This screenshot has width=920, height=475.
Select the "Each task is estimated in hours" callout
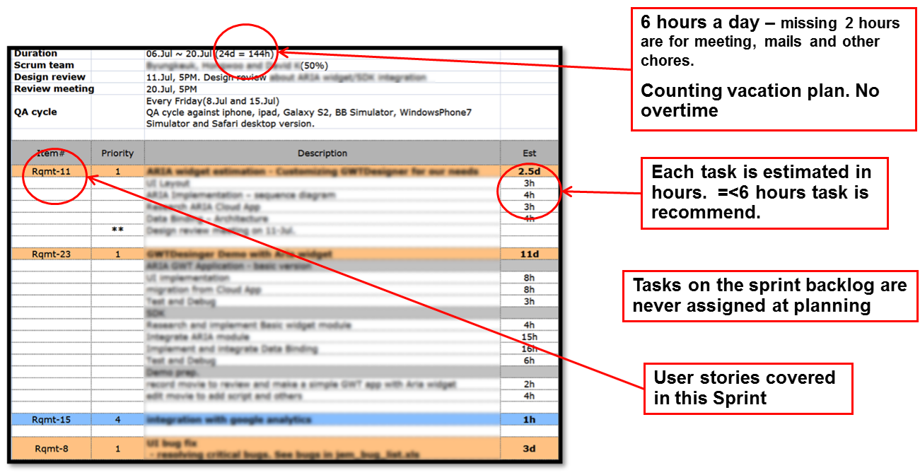pos(763,192)
